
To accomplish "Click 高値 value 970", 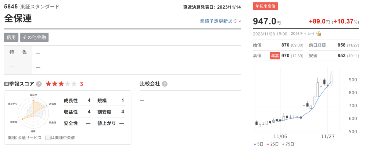I will [285, 56].
